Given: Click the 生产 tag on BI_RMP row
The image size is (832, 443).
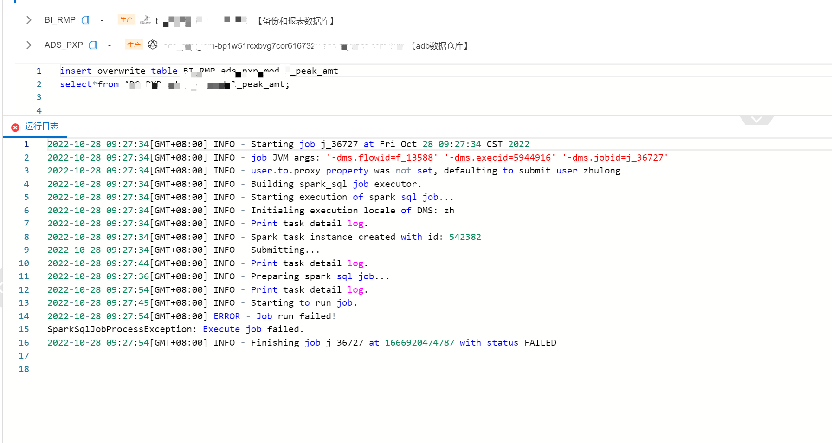Looking at the screenshot, I should [126, 19].
